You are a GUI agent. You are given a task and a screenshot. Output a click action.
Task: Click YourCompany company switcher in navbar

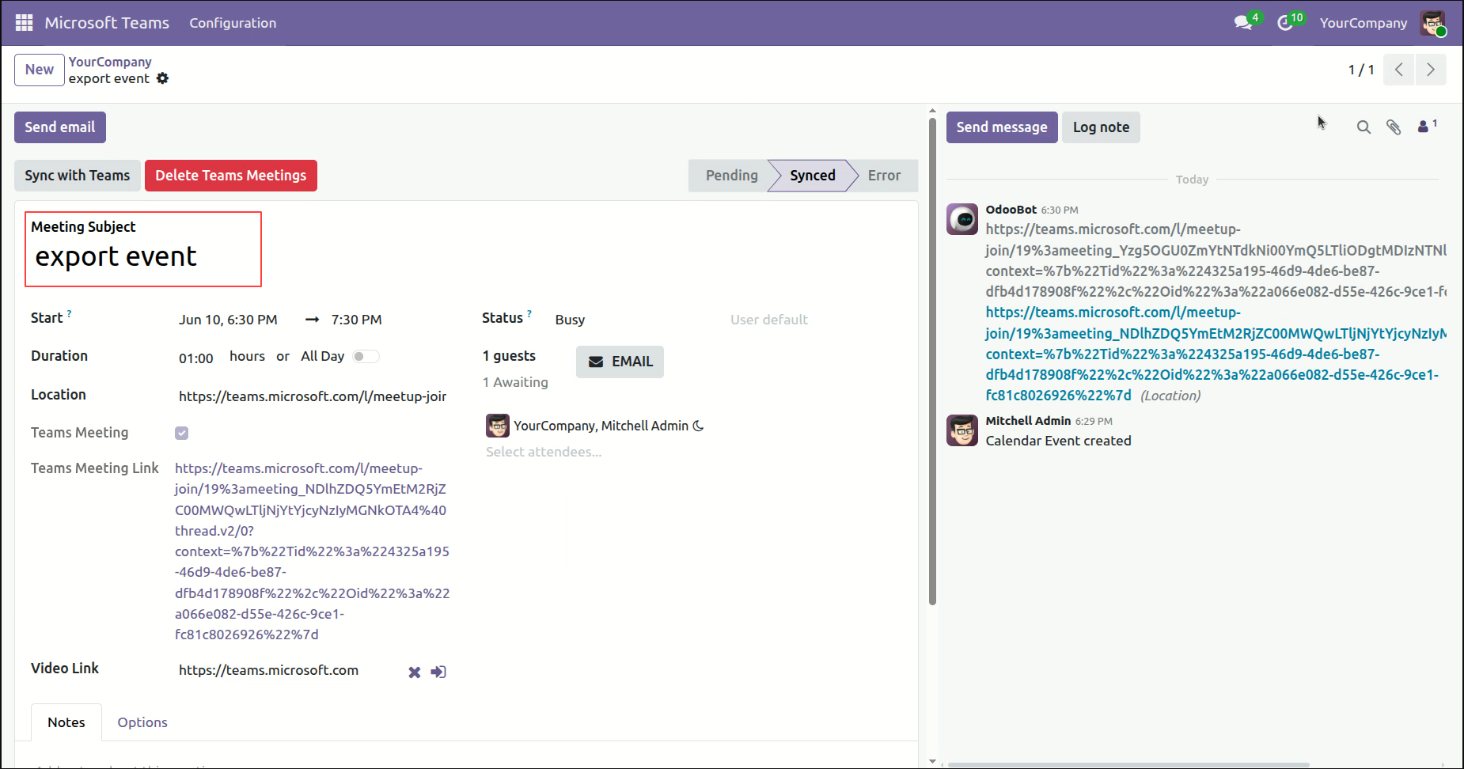pyautogui.click(x=1363, y=23)
